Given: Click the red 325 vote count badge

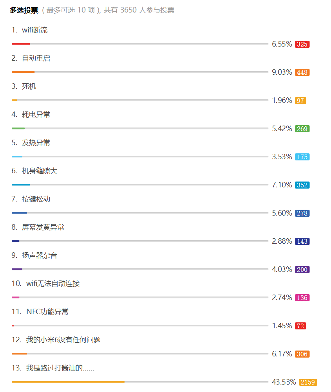Looking at the screenshot, I should click(302, 44).
